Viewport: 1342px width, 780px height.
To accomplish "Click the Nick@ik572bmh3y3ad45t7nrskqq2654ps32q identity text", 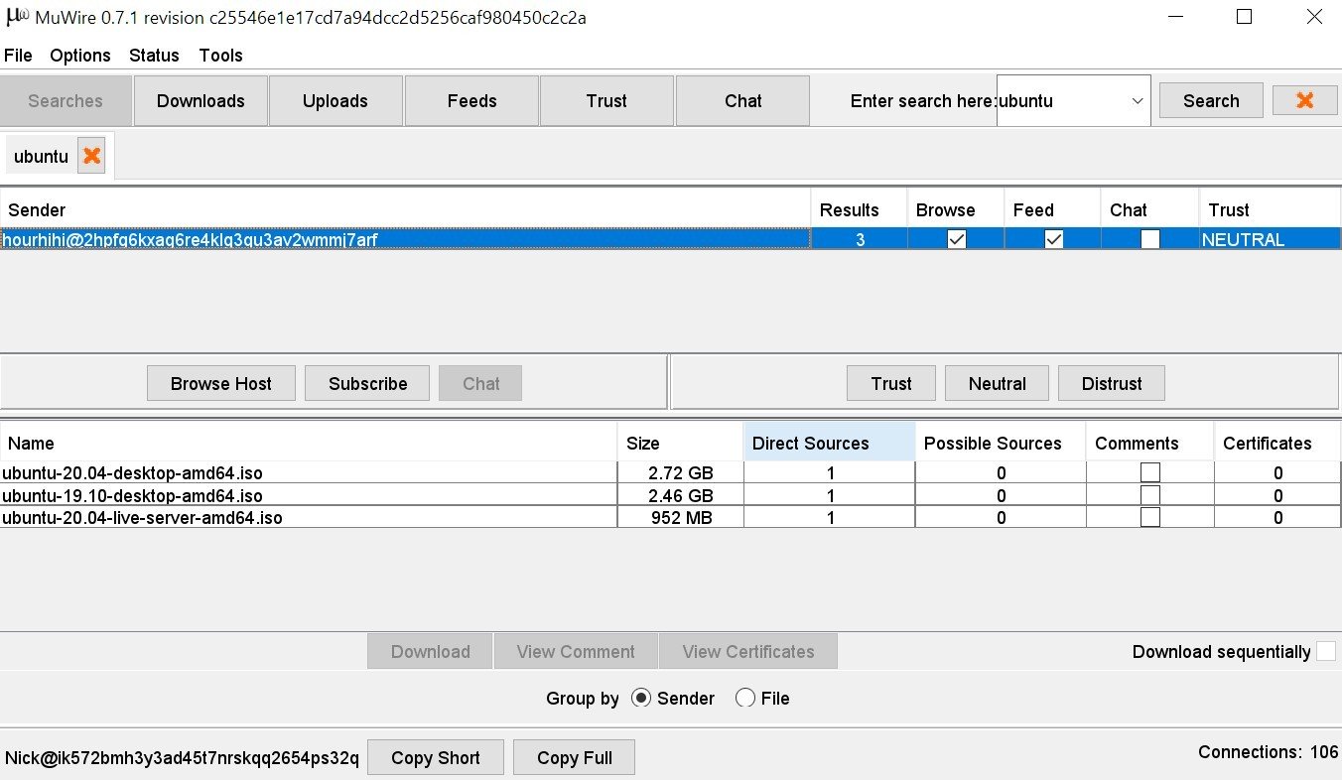I will click(x=182, y=757).
